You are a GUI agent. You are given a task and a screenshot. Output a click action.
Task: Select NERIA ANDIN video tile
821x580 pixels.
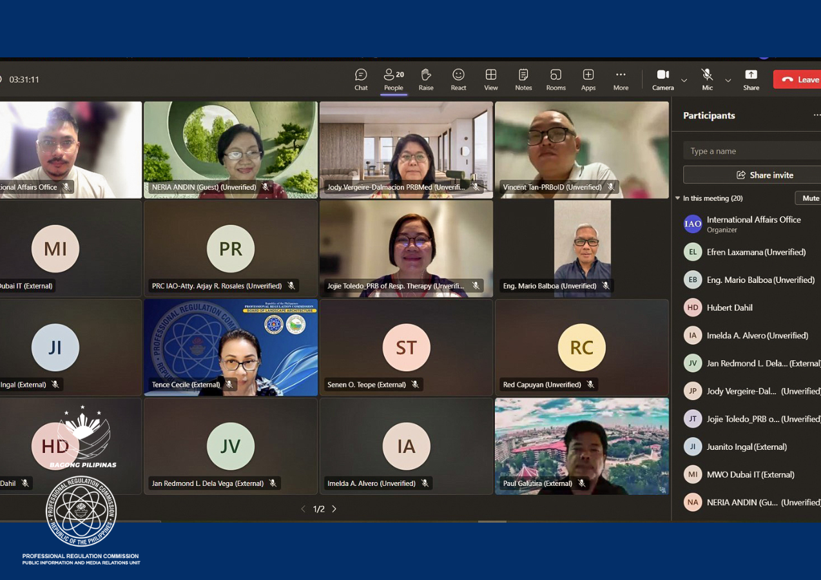coord(231,150)
